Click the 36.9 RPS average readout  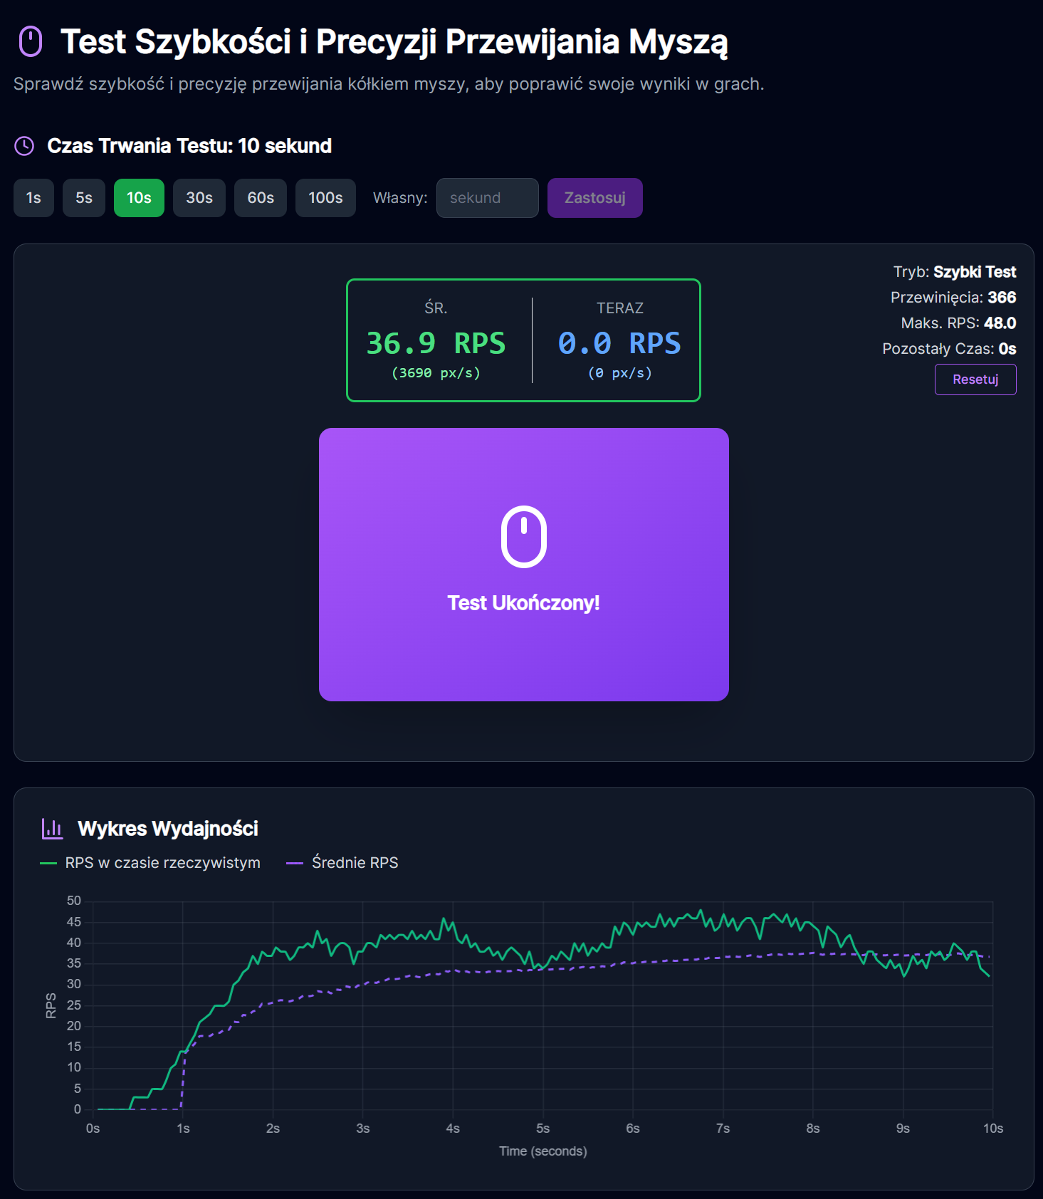436,343
